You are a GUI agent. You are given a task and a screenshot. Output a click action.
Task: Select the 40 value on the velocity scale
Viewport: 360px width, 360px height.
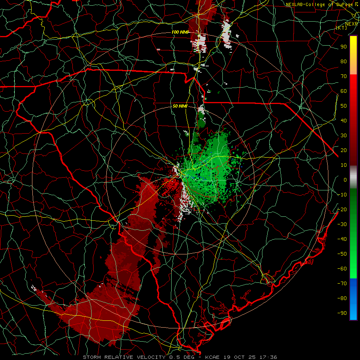[x=344, y=121]
